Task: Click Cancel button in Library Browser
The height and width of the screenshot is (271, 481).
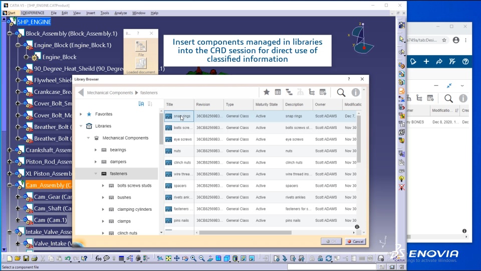Action: (356, 241)
